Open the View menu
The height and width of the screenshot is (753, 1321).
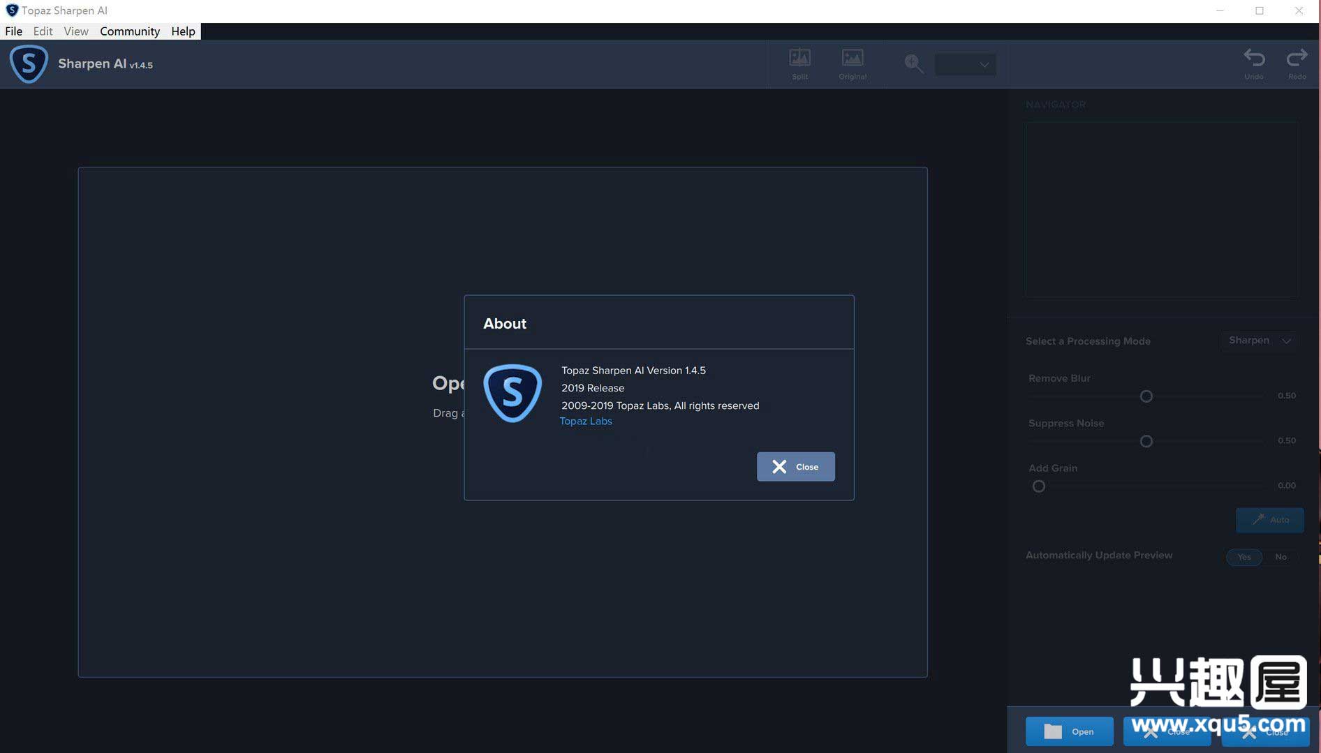[x=76, y=31]
